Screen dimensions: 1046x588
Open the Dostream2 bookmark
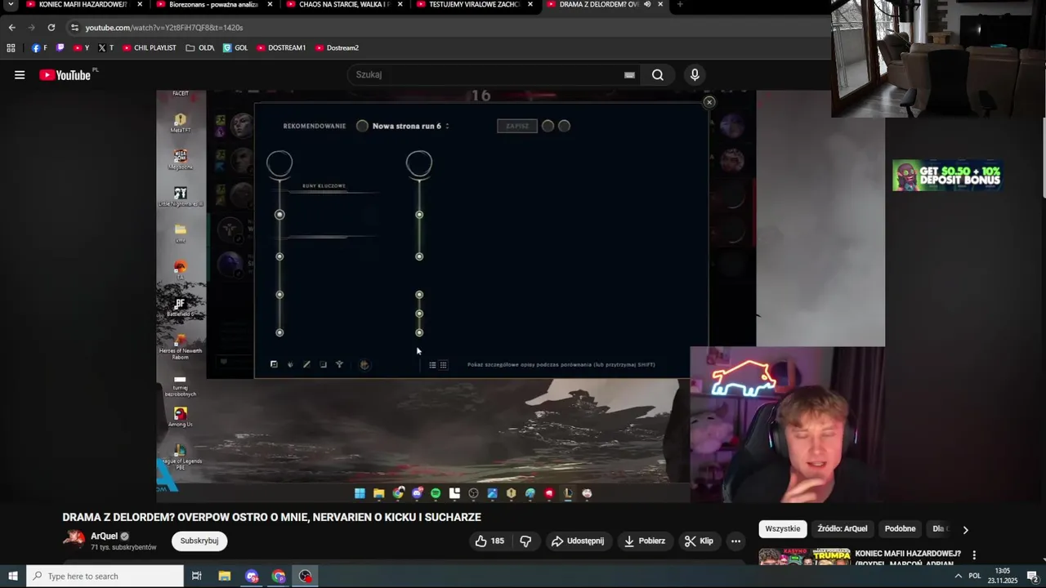coord(337,47)
